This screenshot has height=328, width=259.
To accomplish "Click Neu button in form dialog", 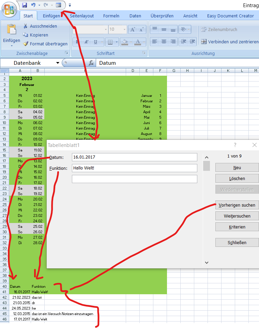I will click(x=237, y=167).
